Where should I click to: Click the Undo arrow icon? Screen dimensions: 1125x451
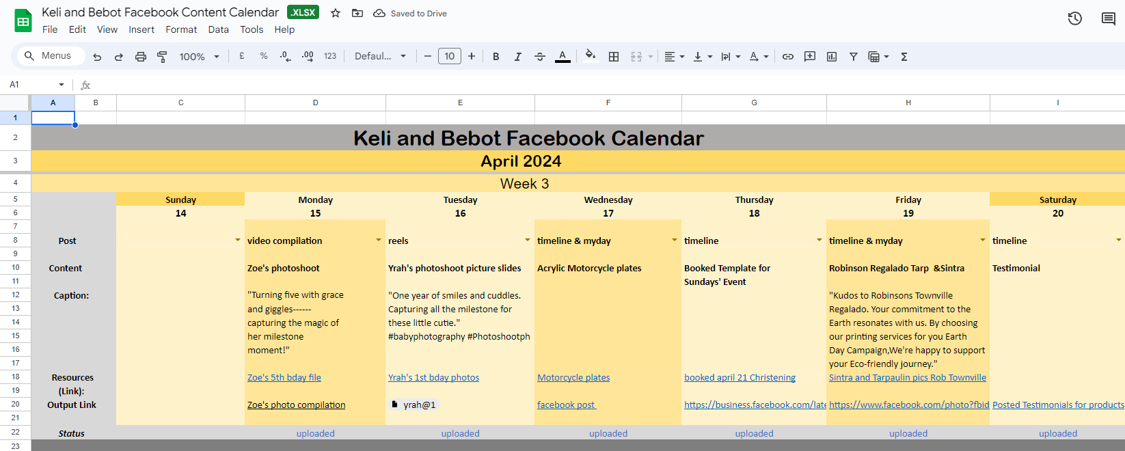point(97,57)
